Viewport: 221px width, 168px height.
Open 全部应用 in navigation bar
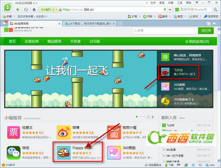point(32,41)
